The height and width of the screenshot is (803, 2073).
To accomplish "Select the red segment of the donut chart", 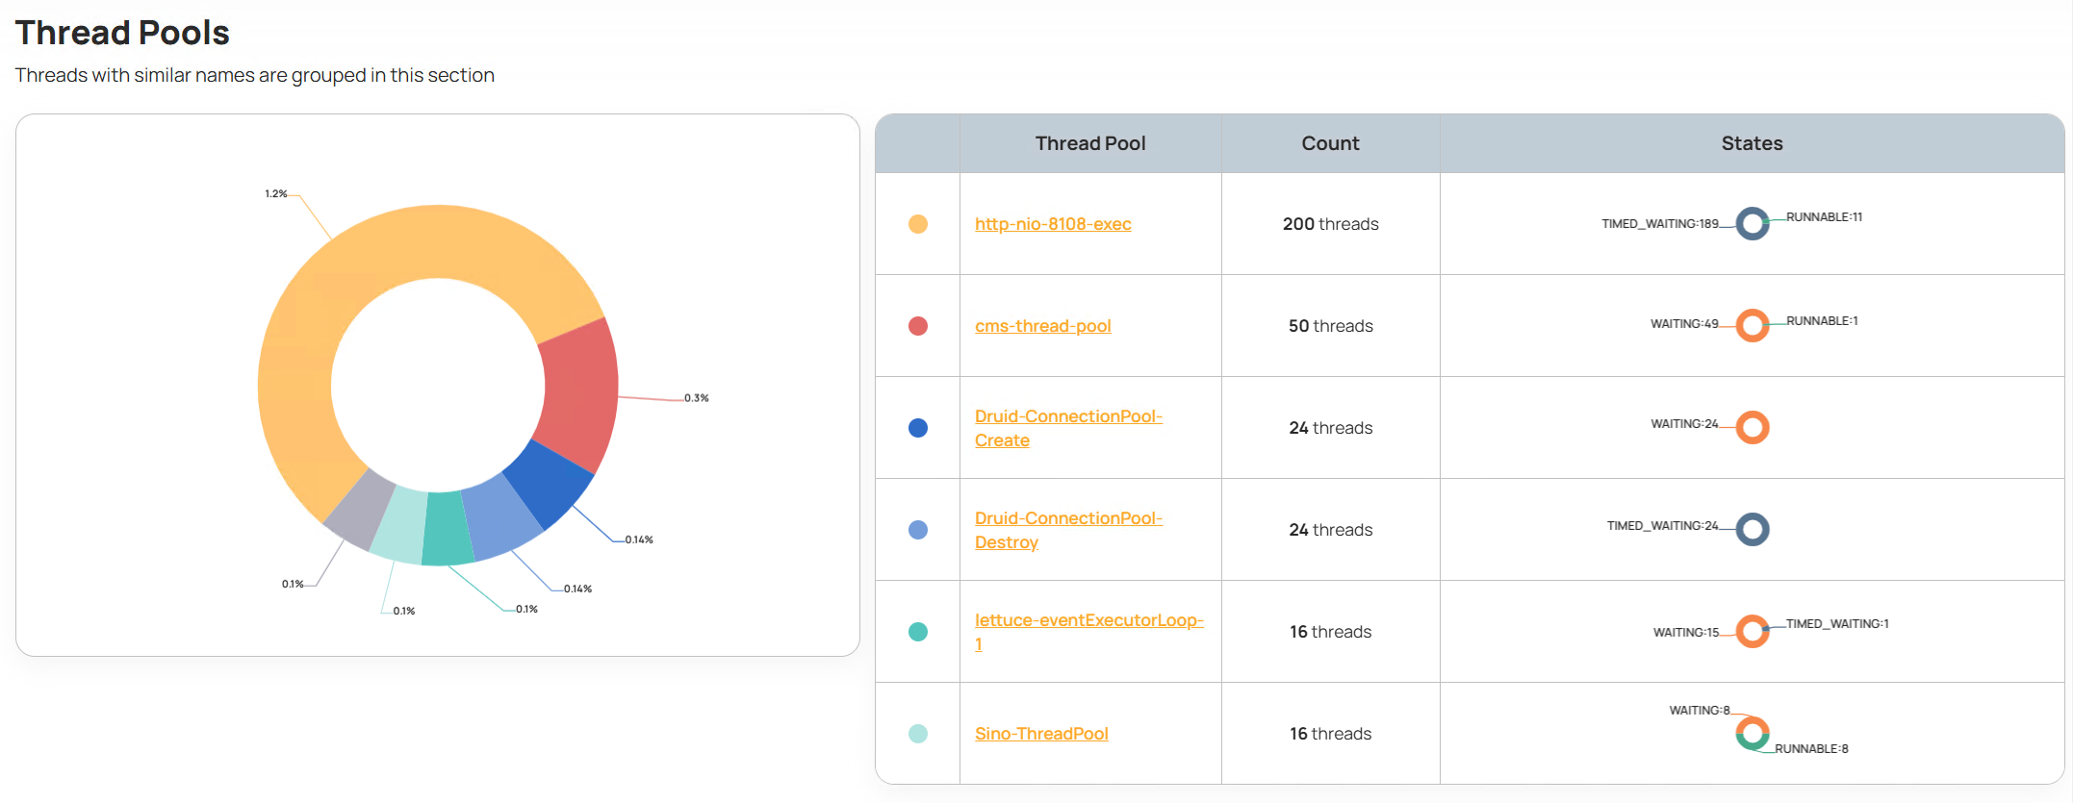I will [579, 394].
